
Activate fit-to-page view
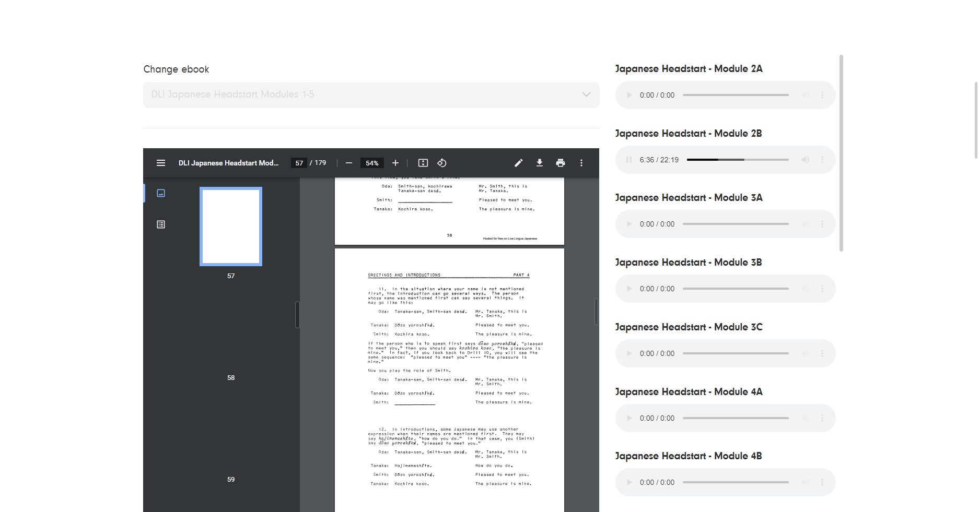(x=423, y=163)
